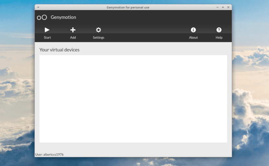Click the "Genymotion" app name in header

point(64,17)
